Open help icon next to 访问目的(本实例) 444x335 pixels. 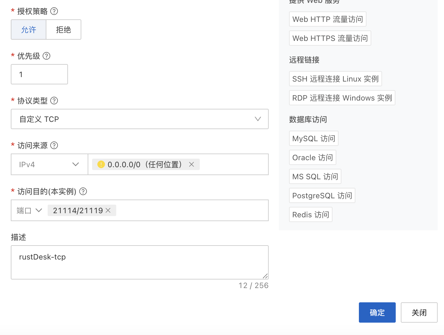point(83,191)
